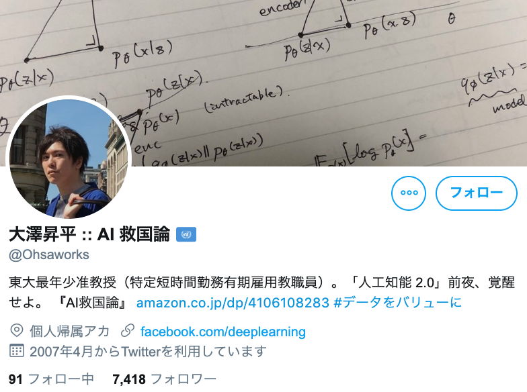Click the display name 大澤昇平 :: AI 救国論

coord(89,234)
